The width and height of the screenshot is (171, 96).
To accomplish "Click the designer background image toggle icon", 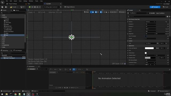I will [106, 12].
